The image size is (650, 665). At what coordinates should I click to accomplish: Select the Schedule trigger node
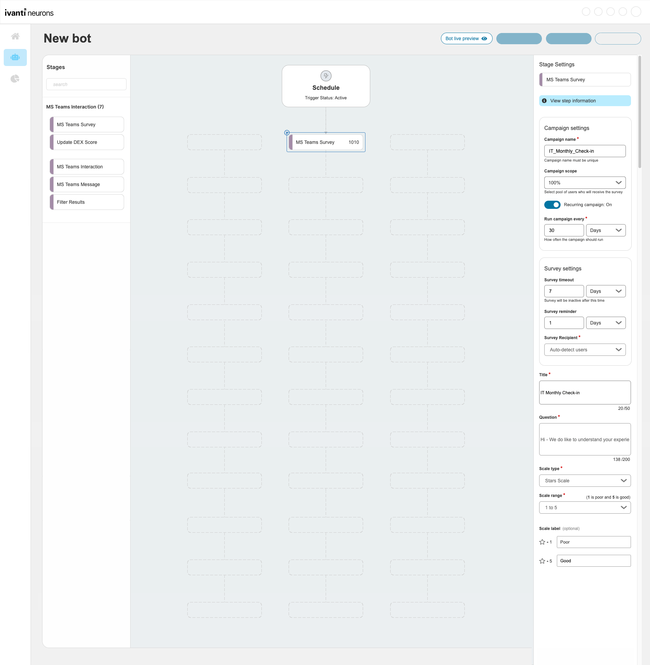pyautogui.click(x=326, y=86)
